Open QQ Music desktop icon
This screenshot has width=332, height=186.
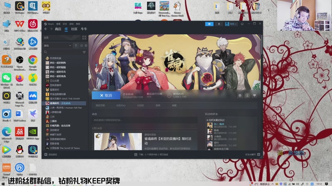click(x=33, y=80)
